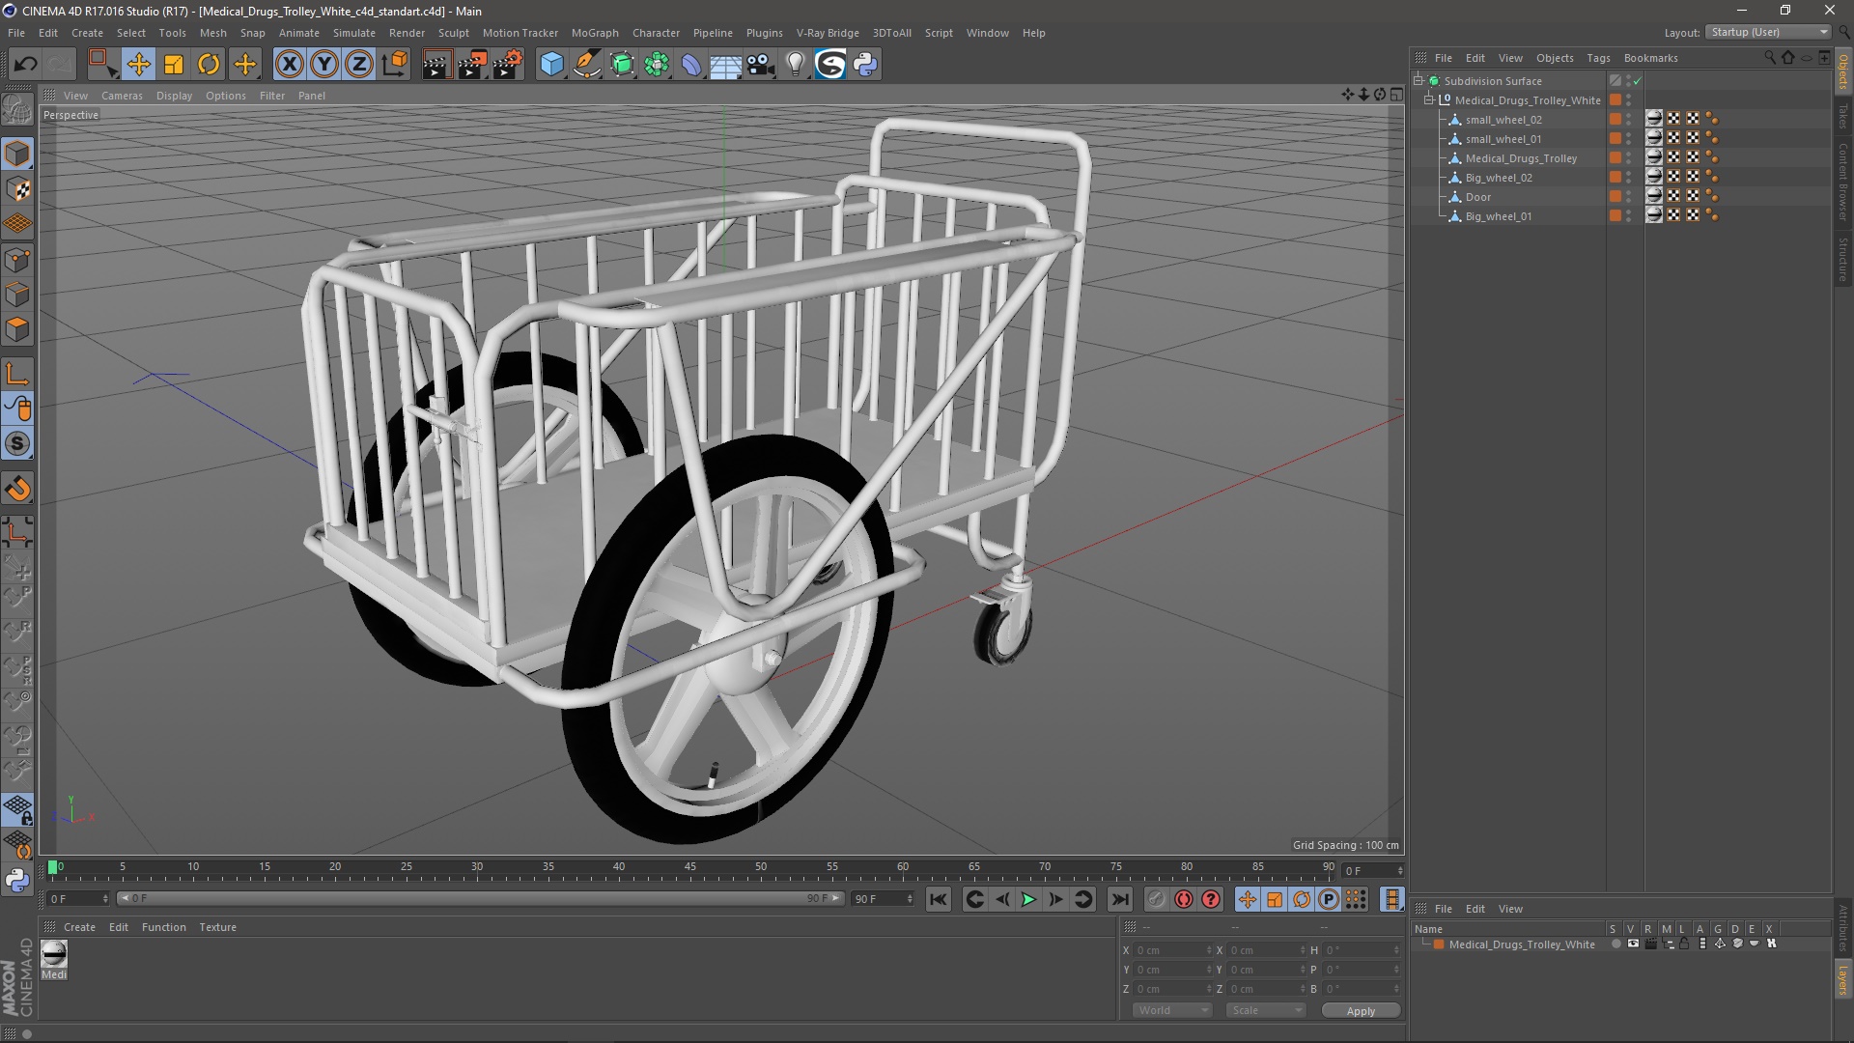The width and height of the screenshot is (1854, 1043).
Task: Select the Scale tool
Action: 174,65
